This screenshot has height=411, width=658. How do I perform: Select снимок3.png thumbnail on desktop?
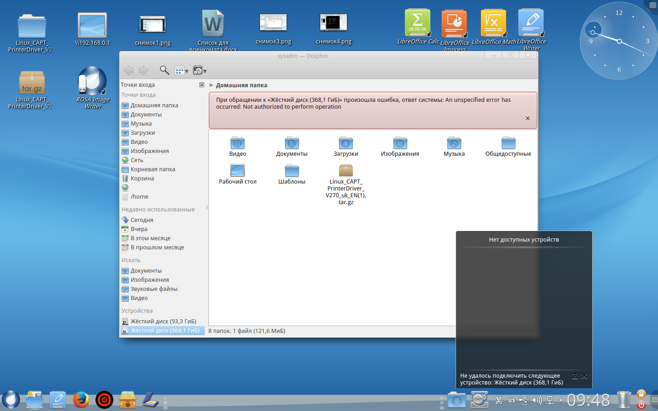pos(273,28)
